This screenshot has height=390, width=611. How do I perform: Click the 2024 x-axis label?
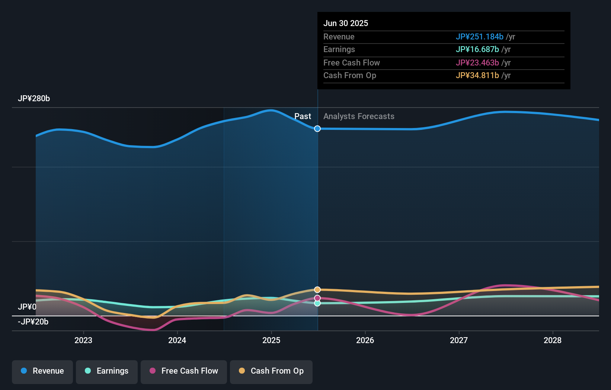click(x=177, y=340)
